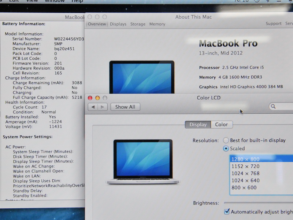
Task: Click the Manufacturer value SMP
Action: click(58, 44)
